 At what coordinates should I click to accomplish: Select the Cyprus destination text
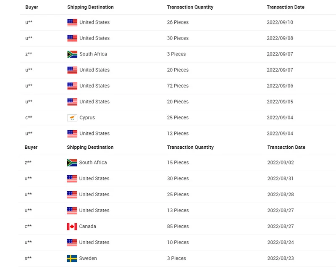coord(87,118)
